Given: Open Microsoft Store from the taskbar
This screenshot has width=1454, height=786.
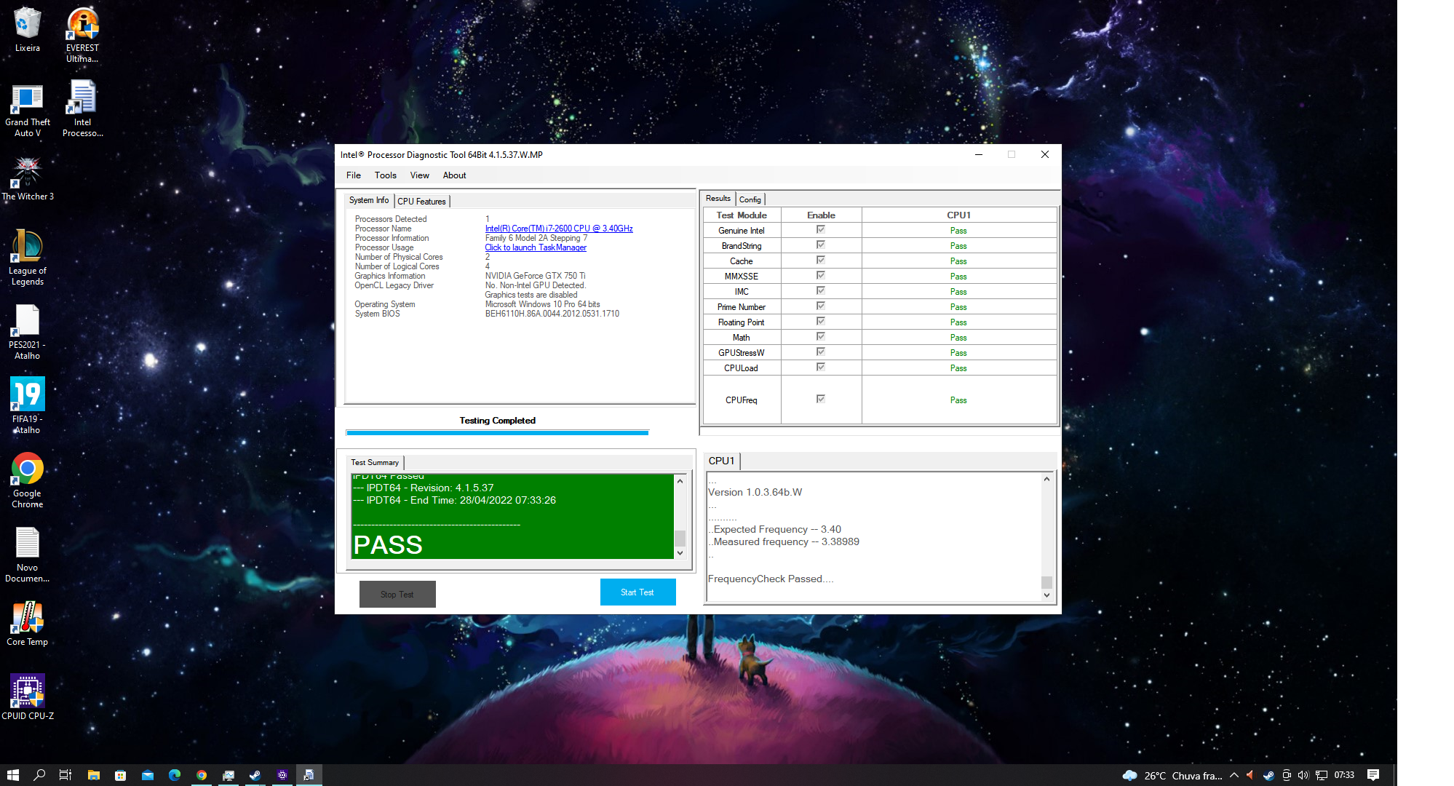Looking at the screenshot, I should [121, 775].
